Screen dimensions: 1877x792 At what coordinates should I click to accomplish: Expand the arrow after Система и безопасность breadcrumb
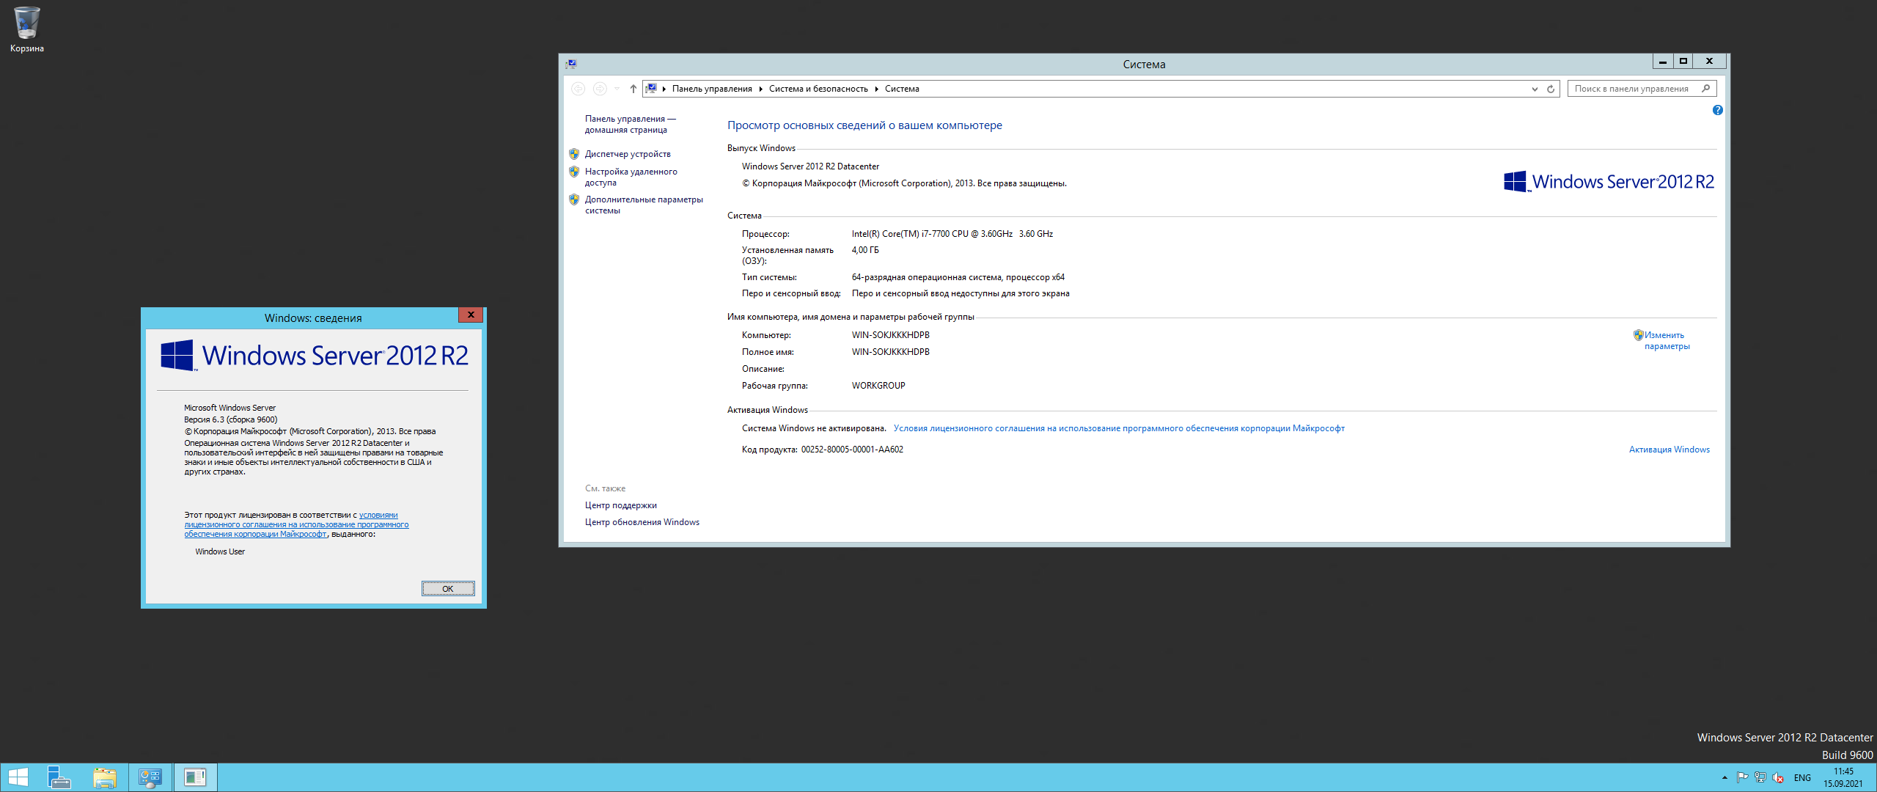876,89
